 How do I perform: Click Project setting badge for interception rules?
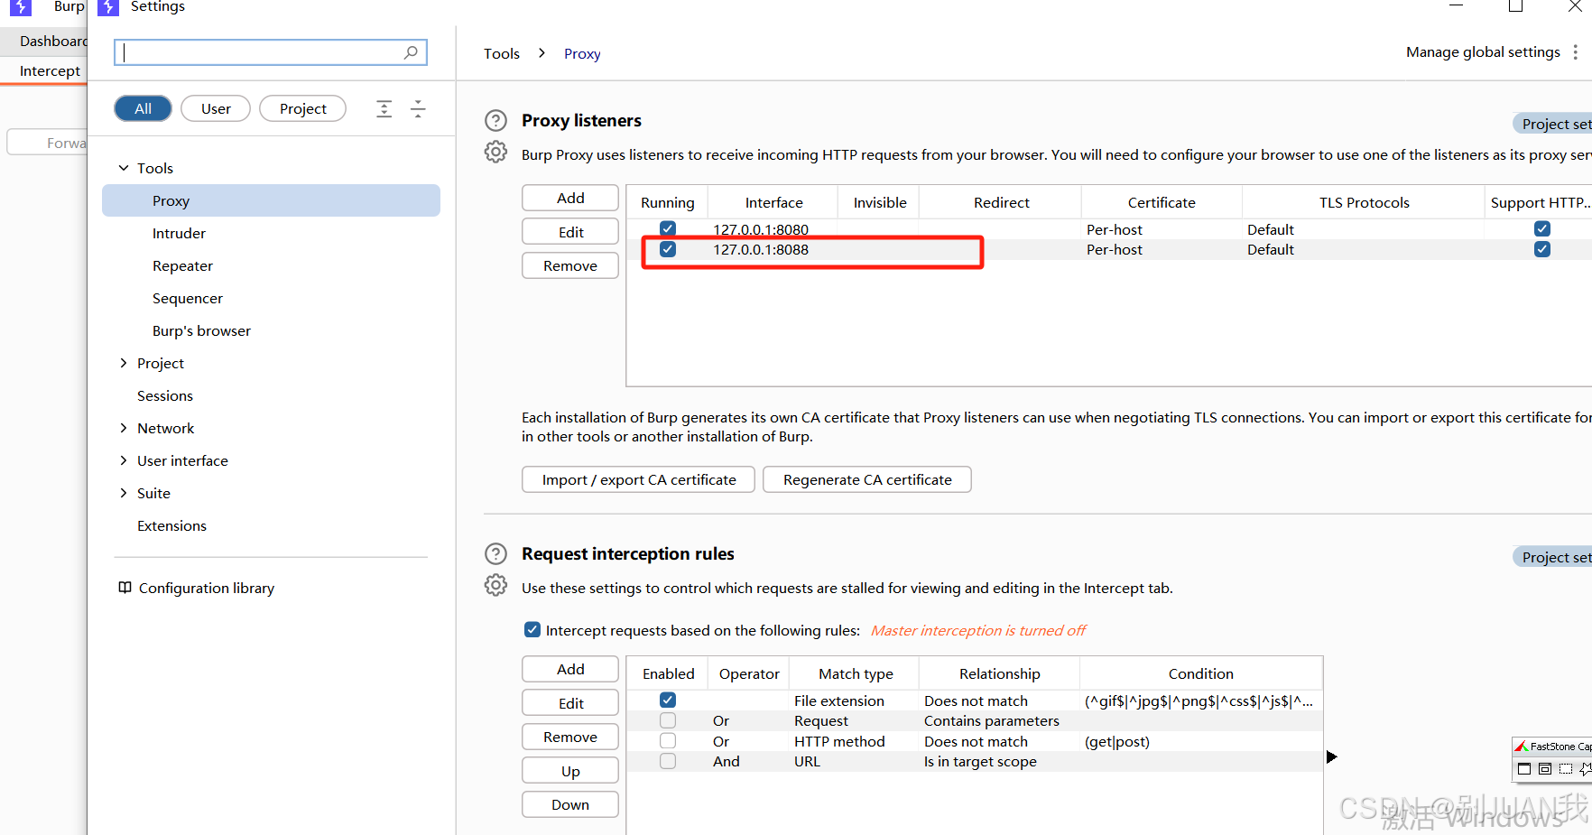1553,557
